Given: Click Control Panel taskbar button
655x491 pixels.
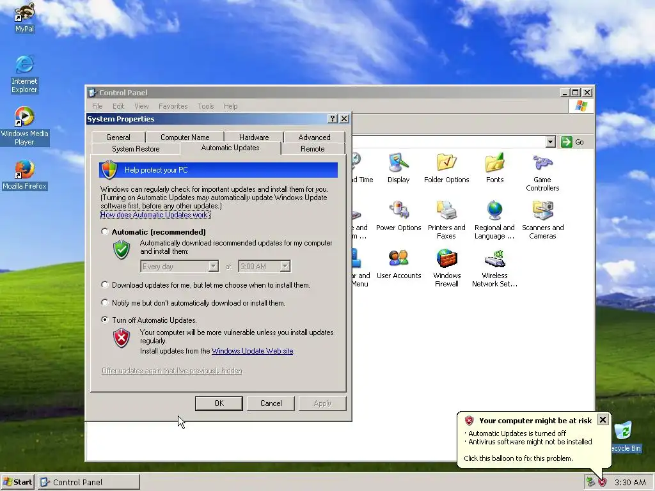Looking at the screenshot, I should [88, 482].
